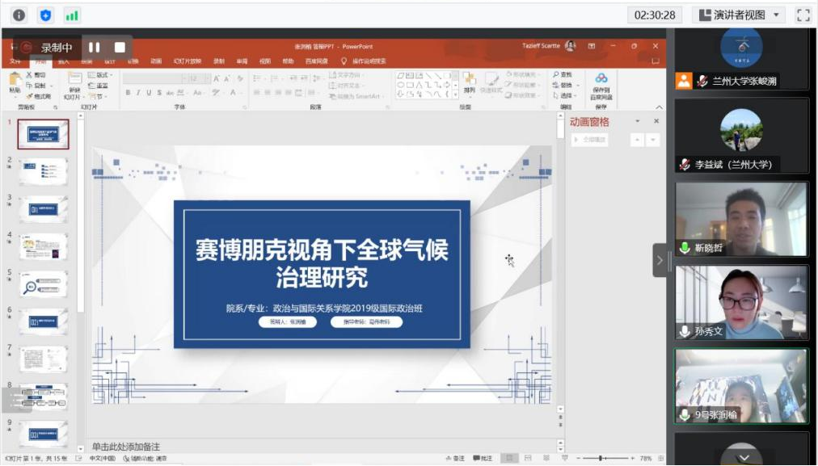The image size is (818, 466).
Task: Open the animation pane options dropdown arrow
Action: (638, 122)
